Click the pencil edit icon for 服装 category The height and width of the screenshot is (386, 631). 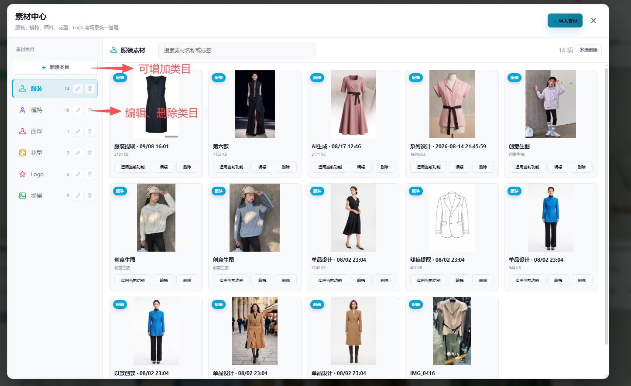click(78, 89)
